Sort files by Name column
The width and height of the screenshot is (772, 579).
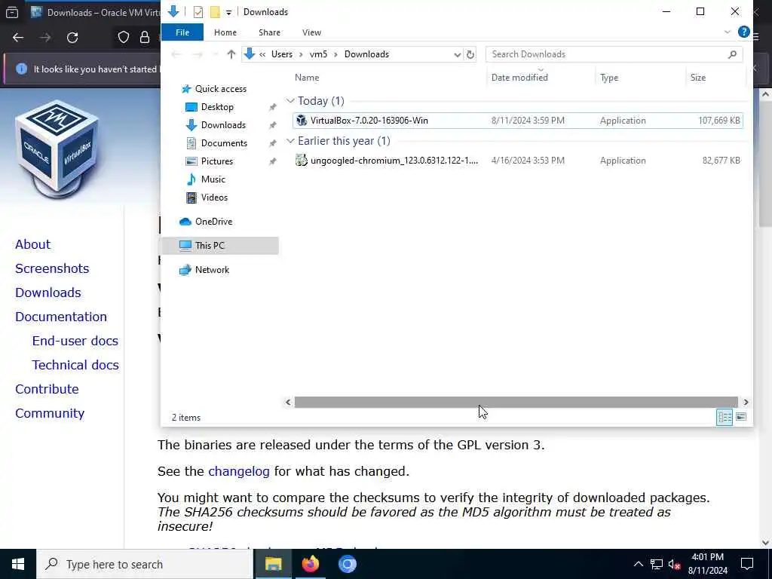[x=307, y=78]
